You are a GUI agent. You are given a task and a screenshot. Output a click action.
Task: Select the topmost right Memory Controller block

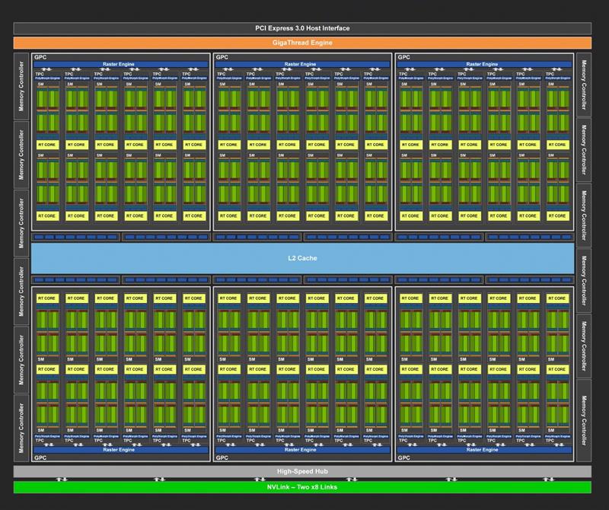pyautogui.click(x=584, y=85)
